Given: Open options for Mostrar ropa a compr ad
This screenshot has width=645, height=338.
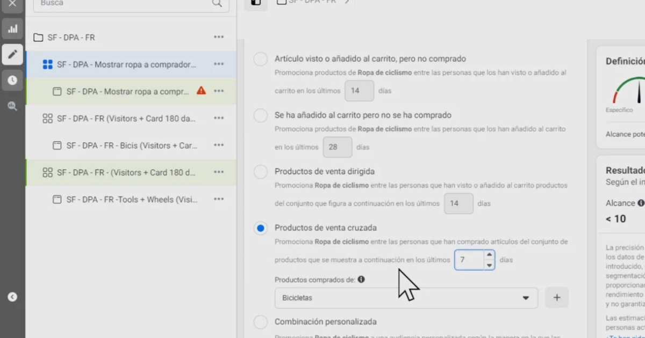Looking at the screenshot, I should [x=219, y=91].
